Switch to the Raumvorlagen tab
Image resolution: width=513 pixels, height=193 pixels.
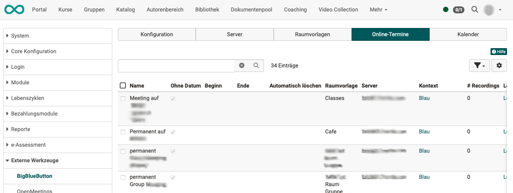[x=313, y=34]
